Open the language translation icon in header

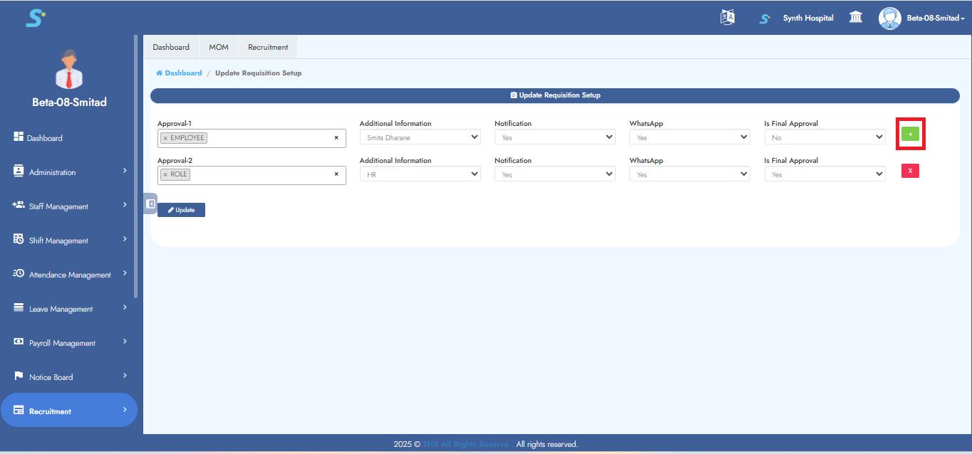coord(727,16)
